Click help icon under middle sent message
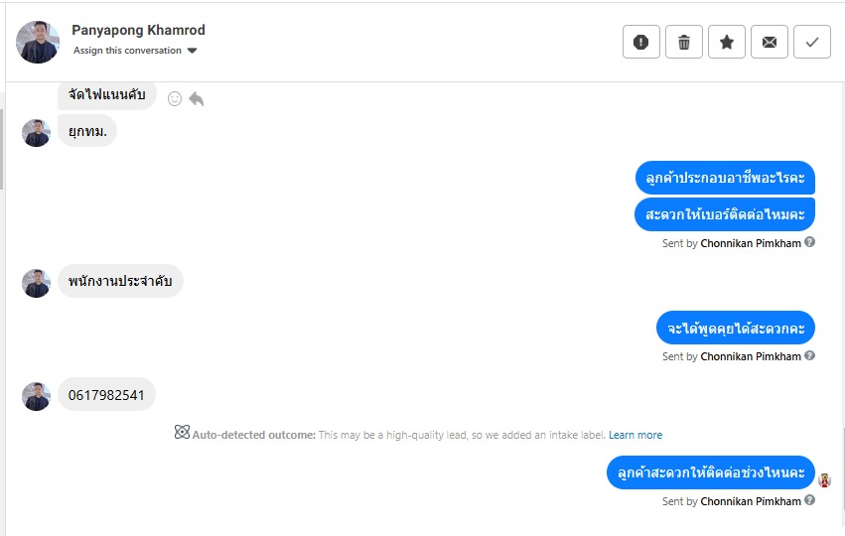This screenshot has width=845, height=536. (810, 356)
